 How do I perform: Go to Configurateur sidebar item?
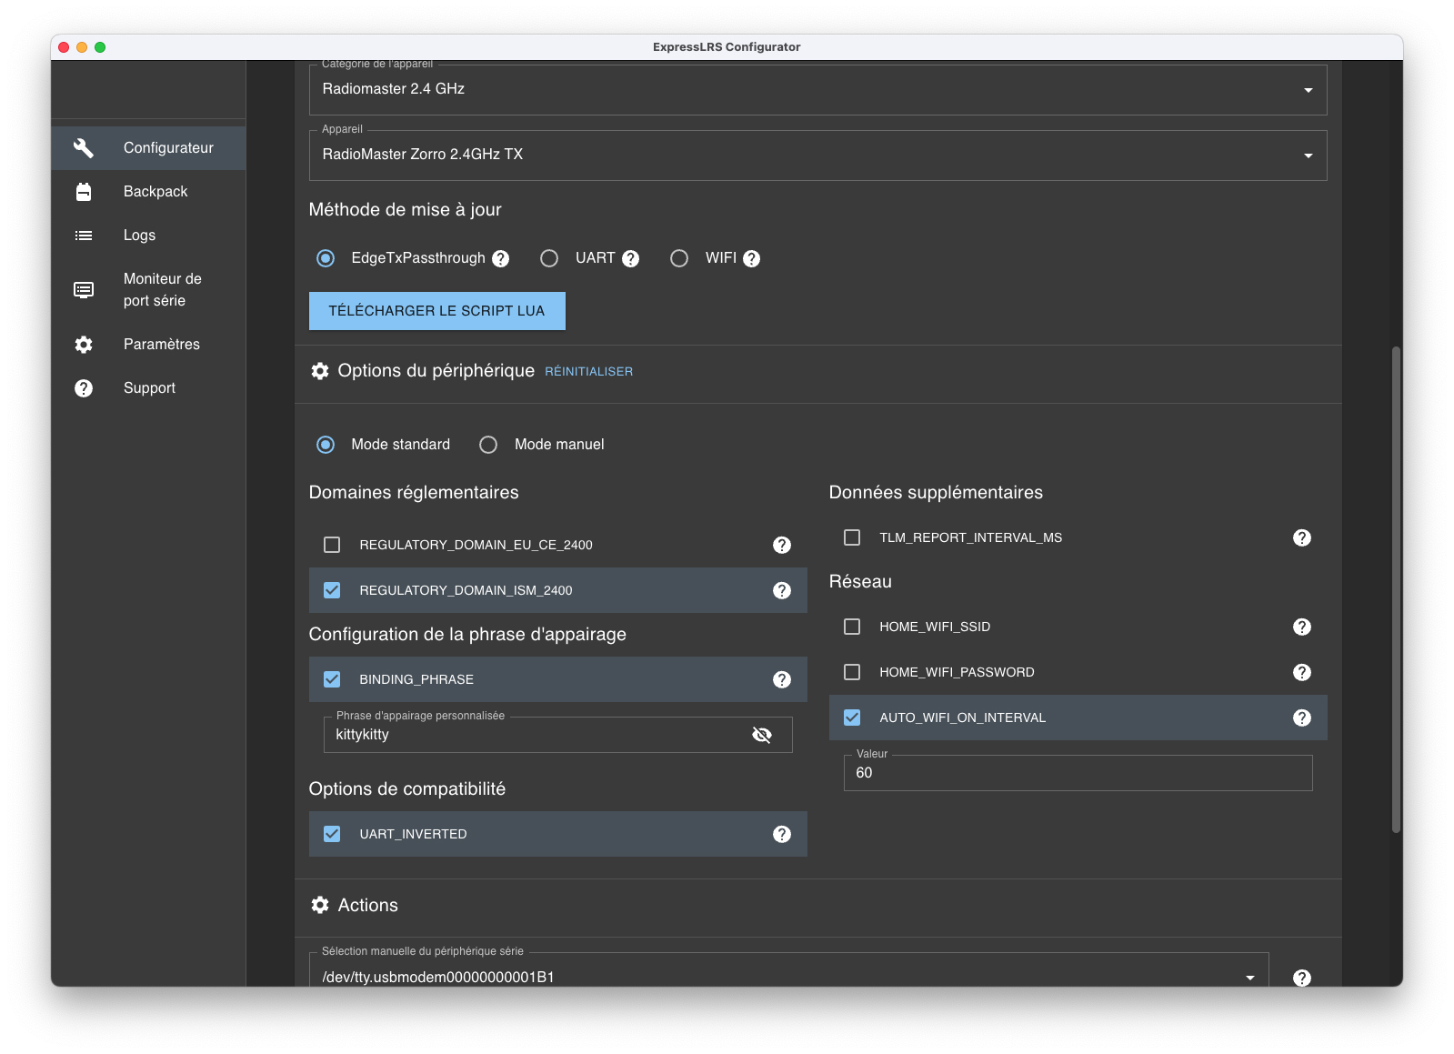[148, 147]
